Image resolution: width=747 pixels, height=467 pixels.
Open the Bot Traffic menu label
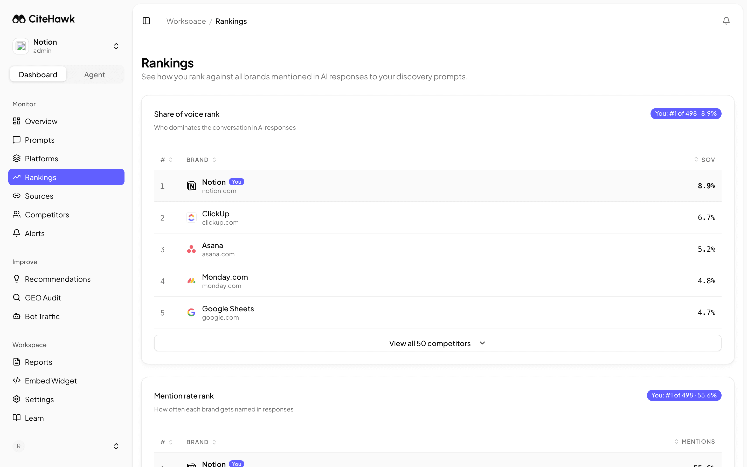click(x=42, y=316)
